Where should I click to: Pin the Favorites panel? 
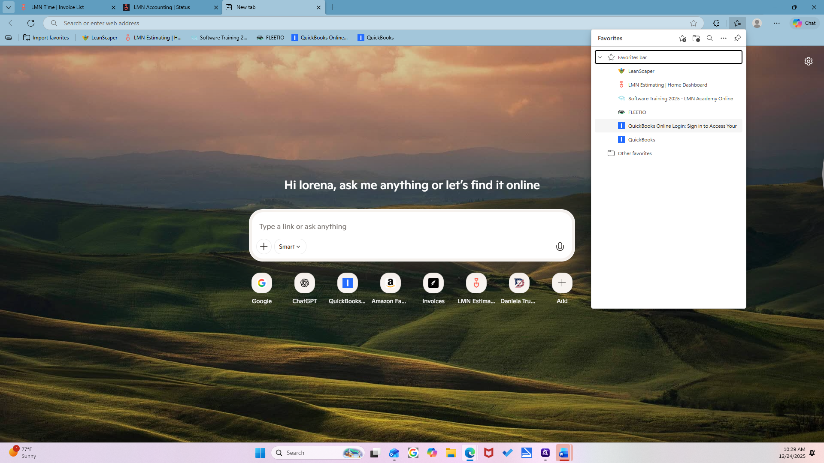[x=737, y=38]
